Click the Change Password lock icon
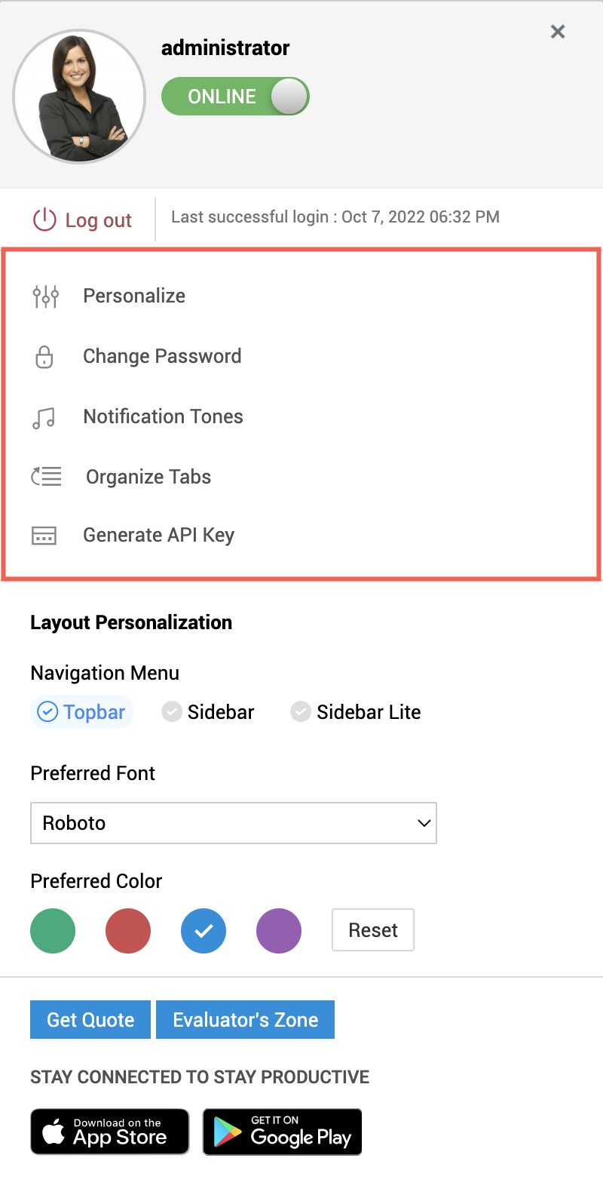603x1201 pixels. coord(44,356)
